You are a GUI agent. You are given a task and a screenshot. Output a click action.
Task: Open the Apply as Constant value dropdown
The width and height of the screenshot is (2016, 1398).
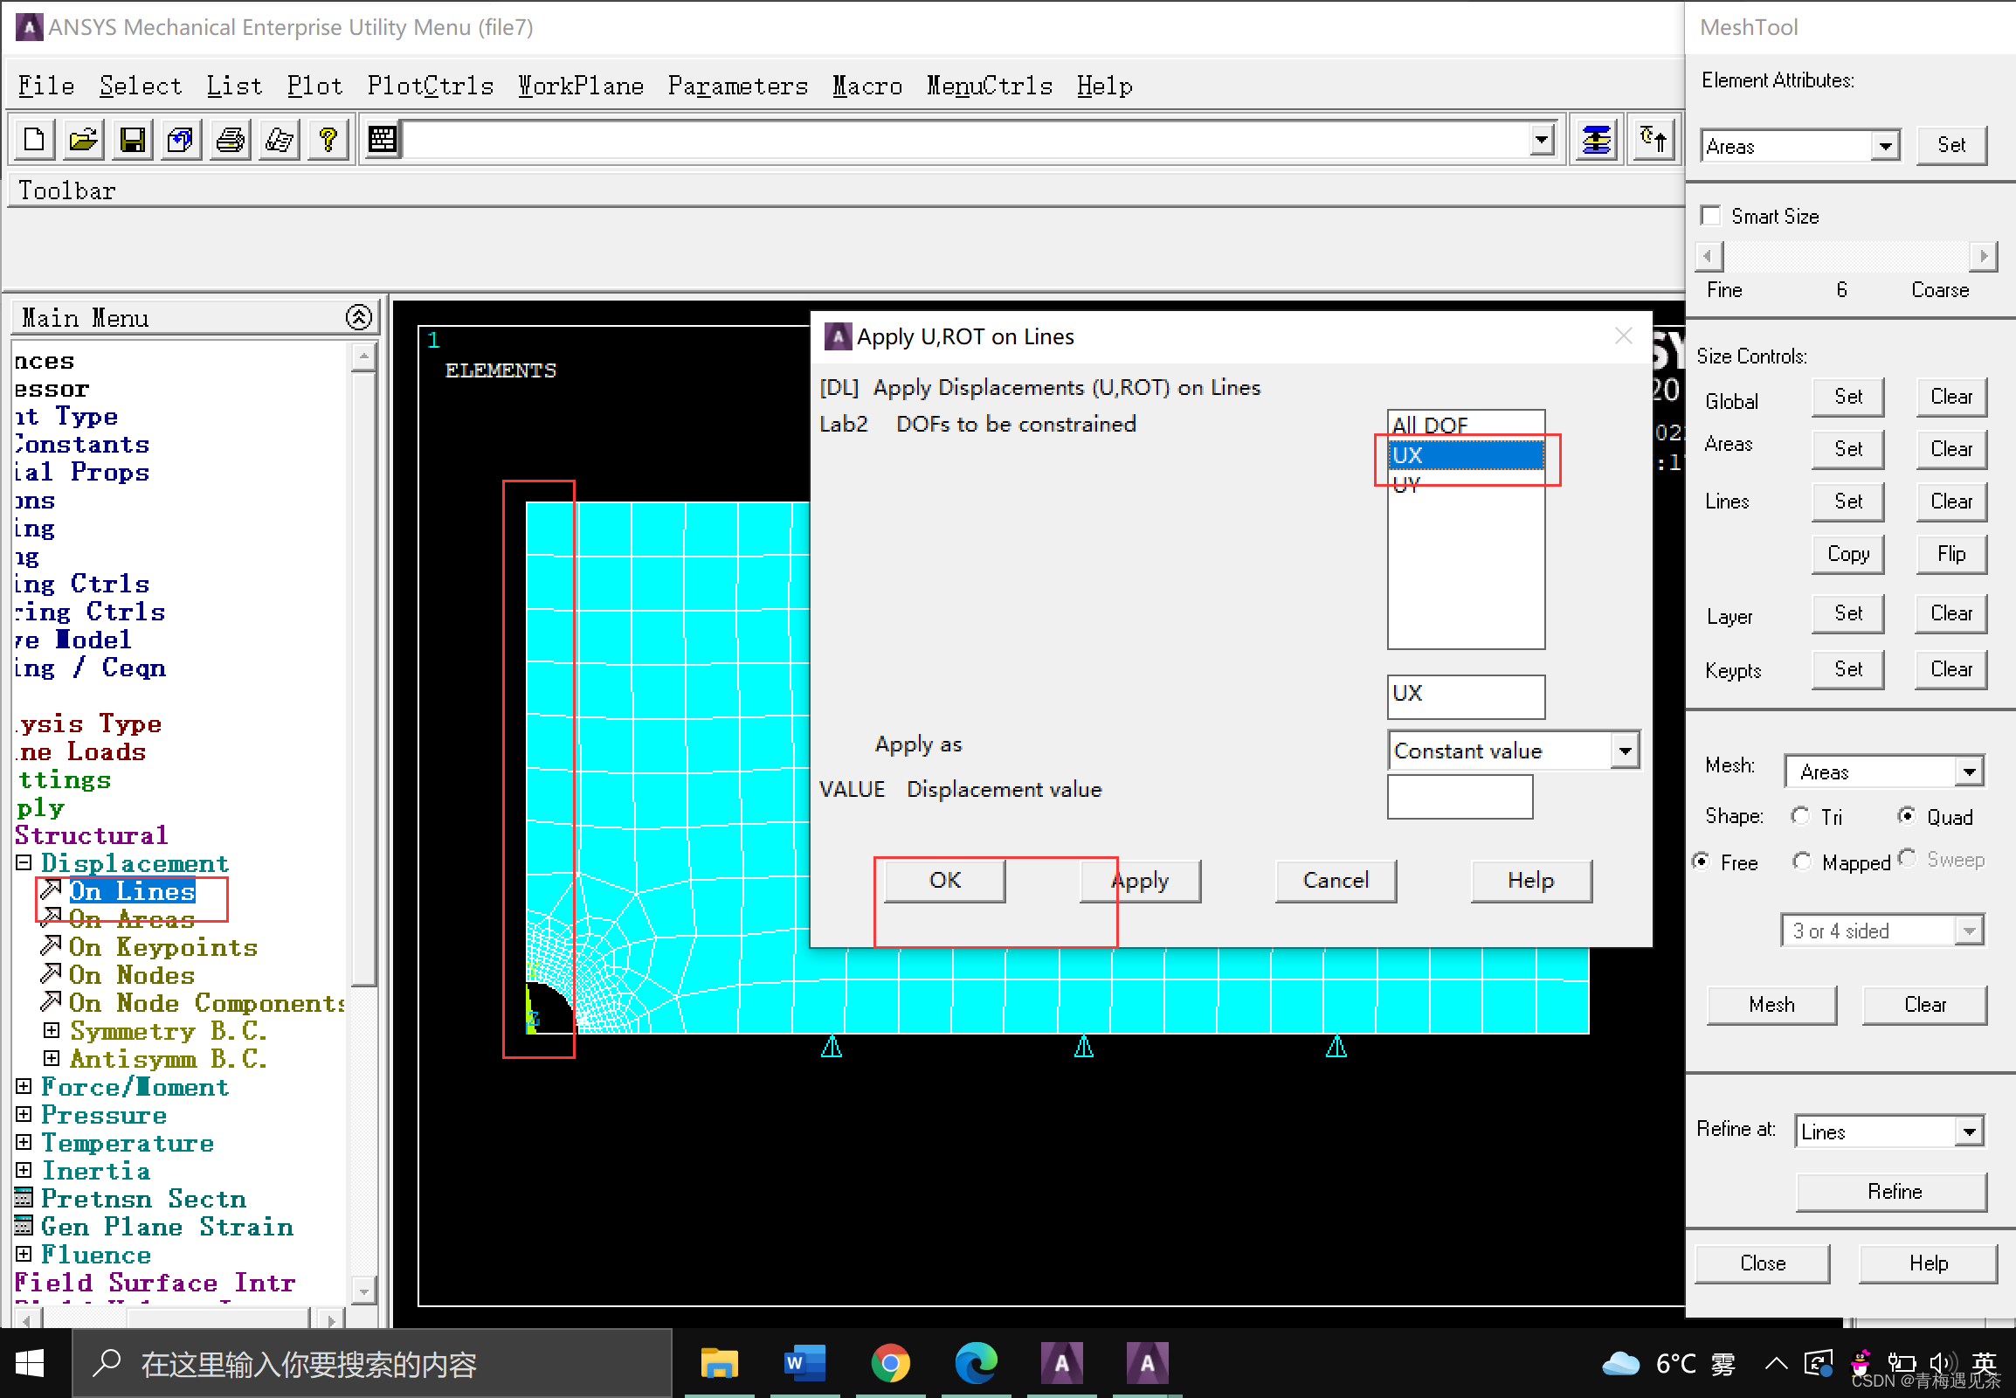[x=1625, y=751]
